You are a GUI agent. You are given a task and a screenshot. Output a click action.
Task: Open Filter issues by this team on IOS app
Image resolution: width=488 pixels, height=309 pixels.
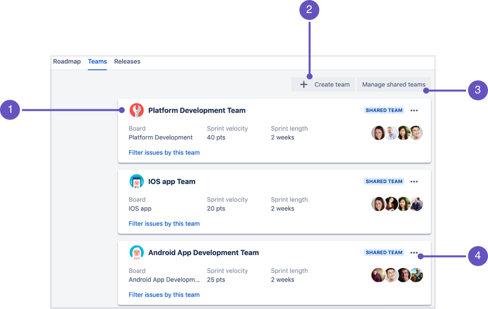coord(164,223)
